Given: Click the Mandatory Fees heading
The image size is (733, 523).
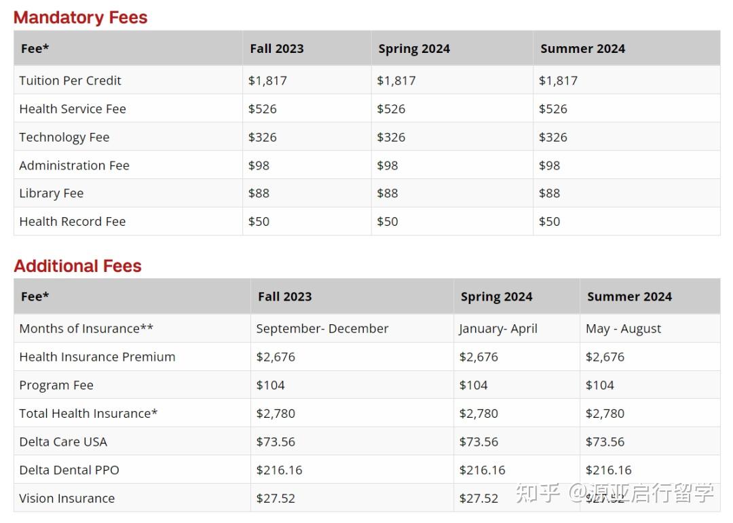Looking at the screenshot, I should pos(80,18).
